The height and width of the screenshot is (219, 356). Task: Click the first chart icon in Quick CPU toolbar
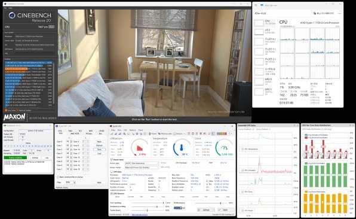(x=112, y=133)
